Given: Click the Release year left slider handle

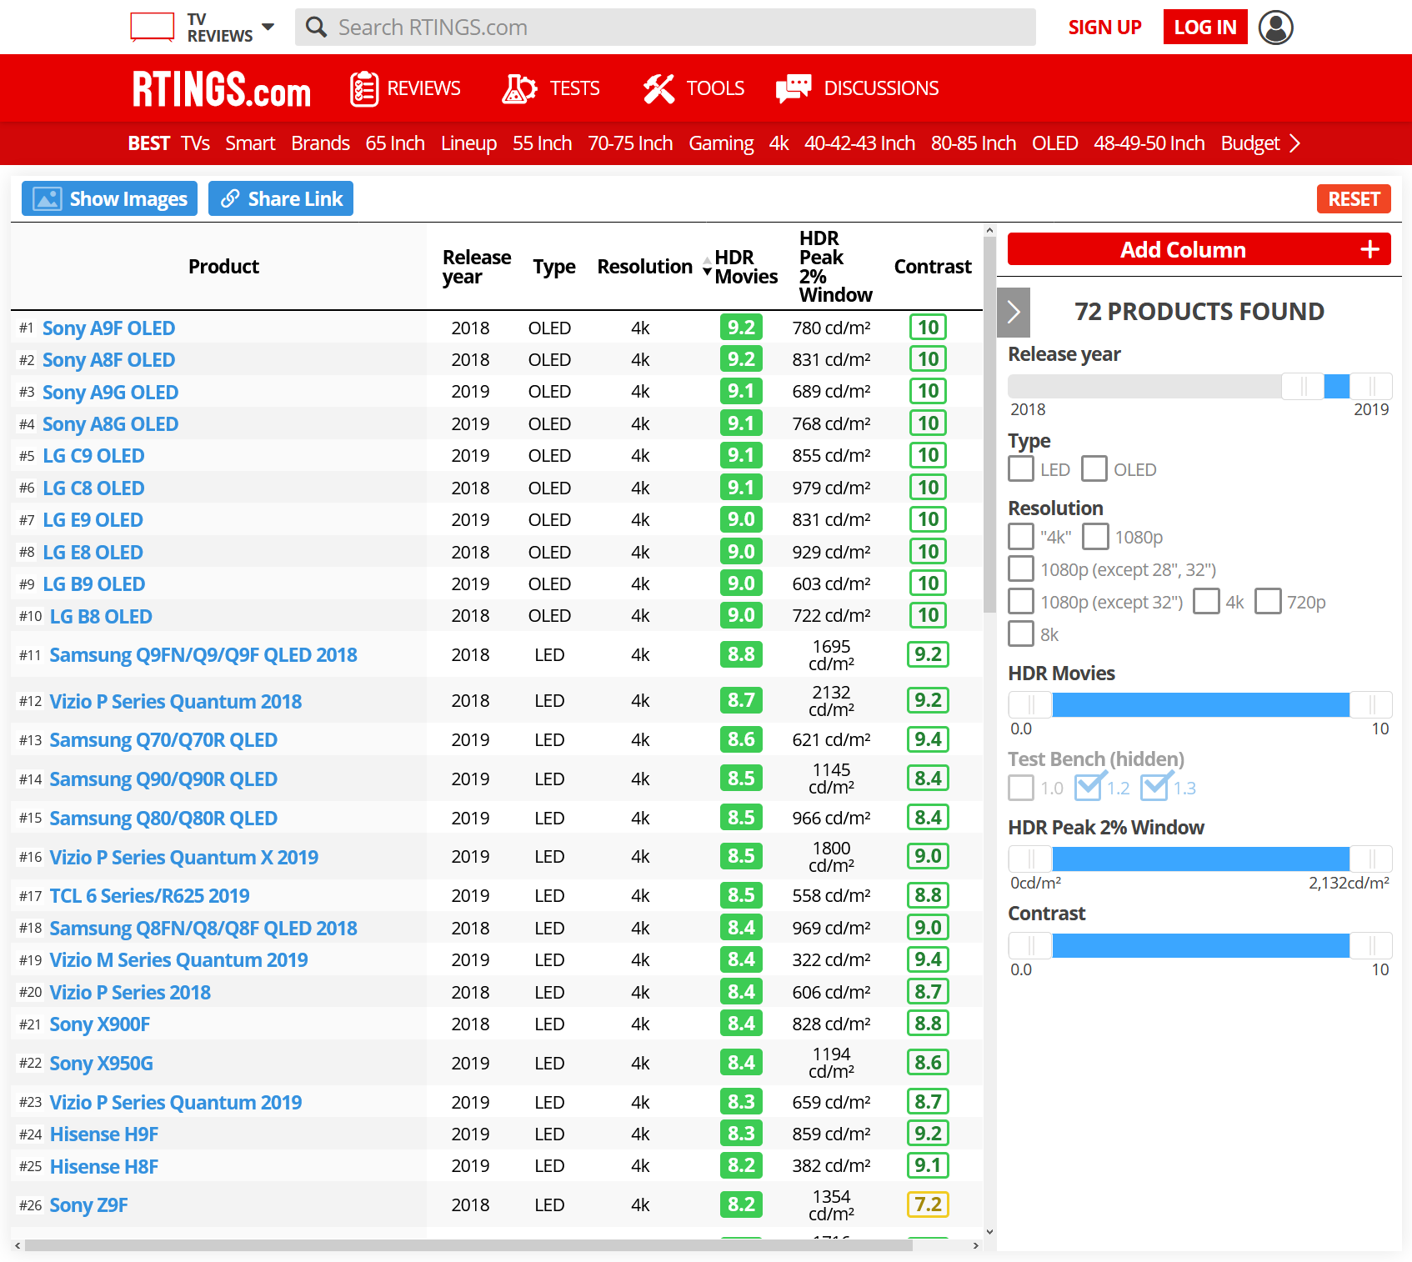Looking at the screenshot, I should 1303,386.
